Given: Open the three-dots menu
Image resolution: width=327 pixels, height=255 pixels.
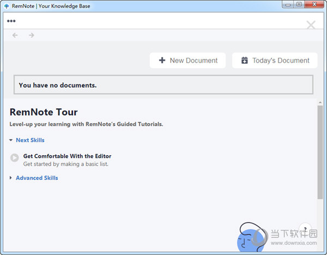Looking at the screenshot, I should coord(11,21).
